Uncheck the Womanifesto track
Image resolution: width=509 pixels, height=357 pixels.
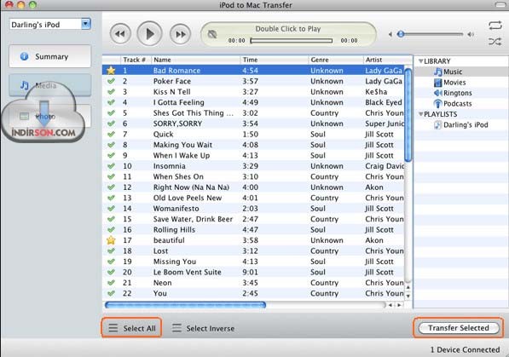point(111,209)
